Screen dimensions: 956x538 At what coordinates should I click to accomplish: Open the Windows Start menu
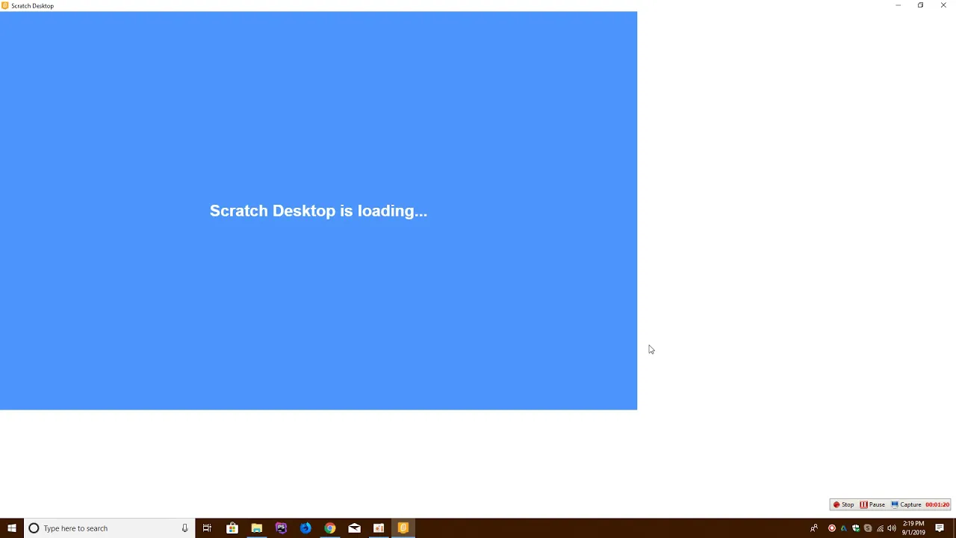pyautogui.click(x=11, y=528)
